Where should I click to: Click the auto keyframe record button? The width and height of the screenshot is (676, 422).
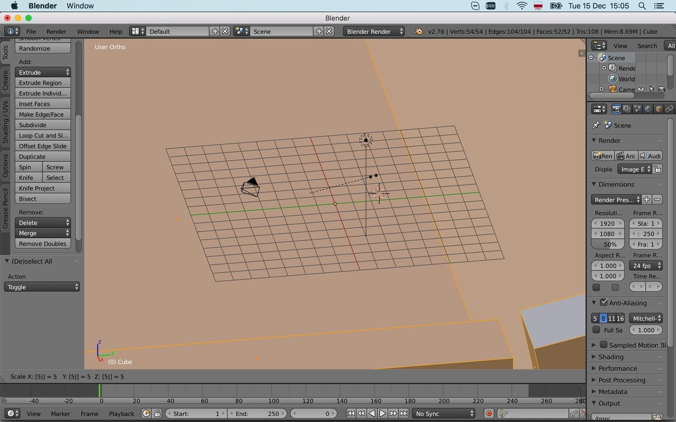pos(489,414)
